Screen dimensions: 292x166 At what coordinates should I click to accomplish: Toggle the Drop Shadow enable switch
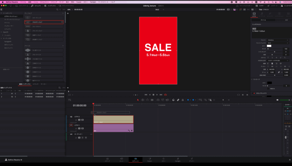(254, 93)
